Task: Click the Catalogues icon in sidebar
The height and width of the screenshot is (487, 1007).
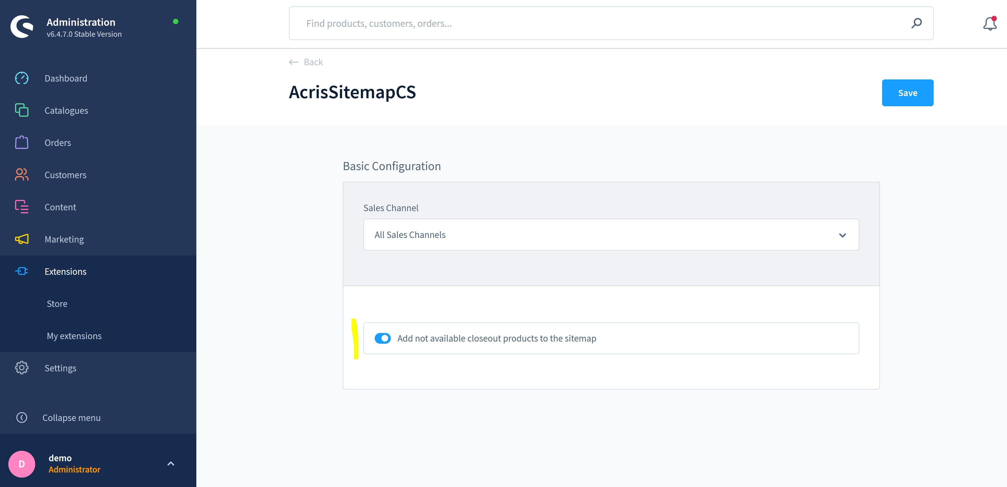Action: coord(21,110)
